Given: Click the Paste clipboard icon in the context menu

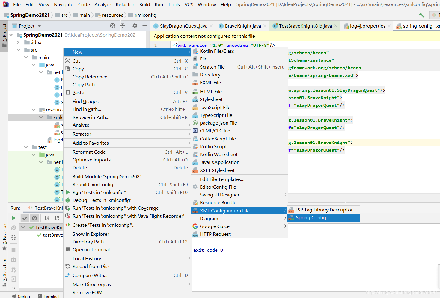Looking at the screenshot, I should tap(68, 92).
